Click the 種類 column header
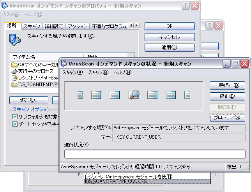This screenshot has width=251, height=192. pos(105,56)
